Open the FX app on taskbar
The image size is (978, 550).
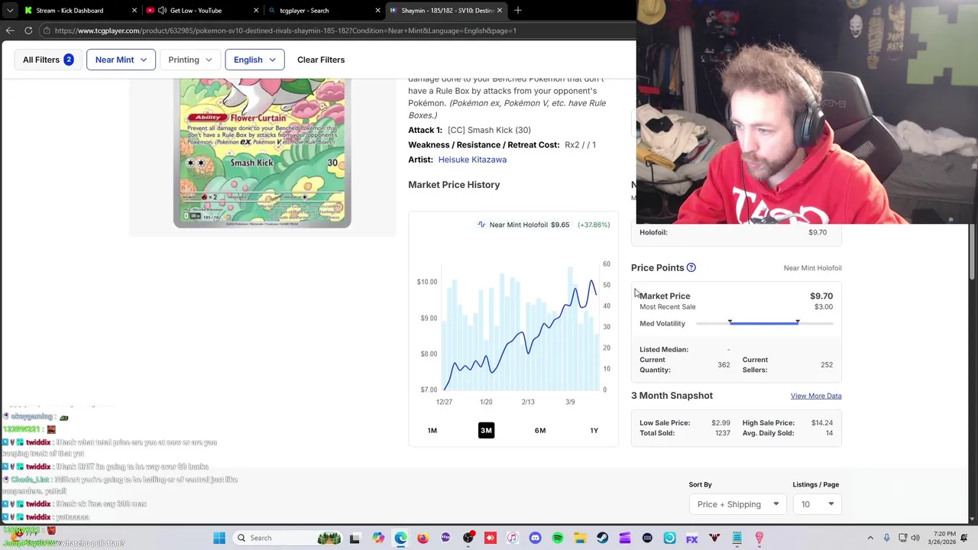tap(692, 538)
